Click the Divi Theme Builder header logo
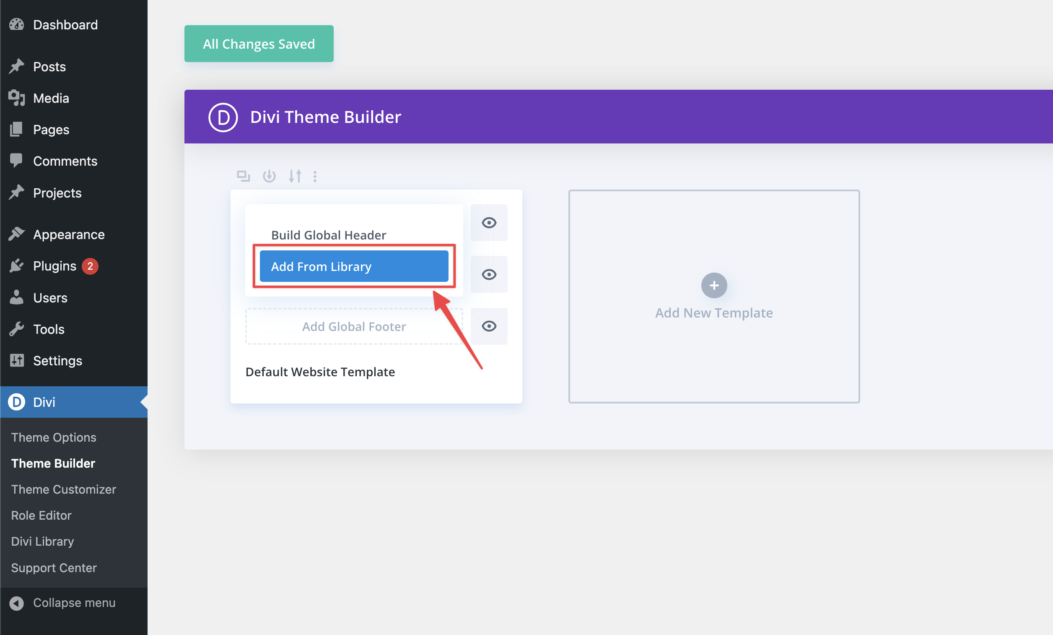Viewport: 1053px width, 635px height. tap(223, 117)
